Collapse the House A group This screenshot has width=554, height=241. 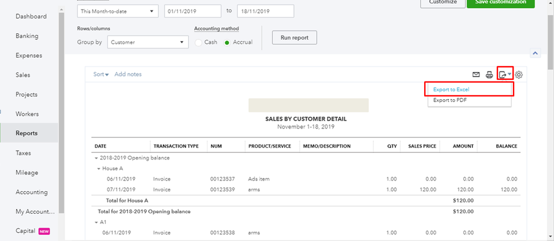(99, 168)
